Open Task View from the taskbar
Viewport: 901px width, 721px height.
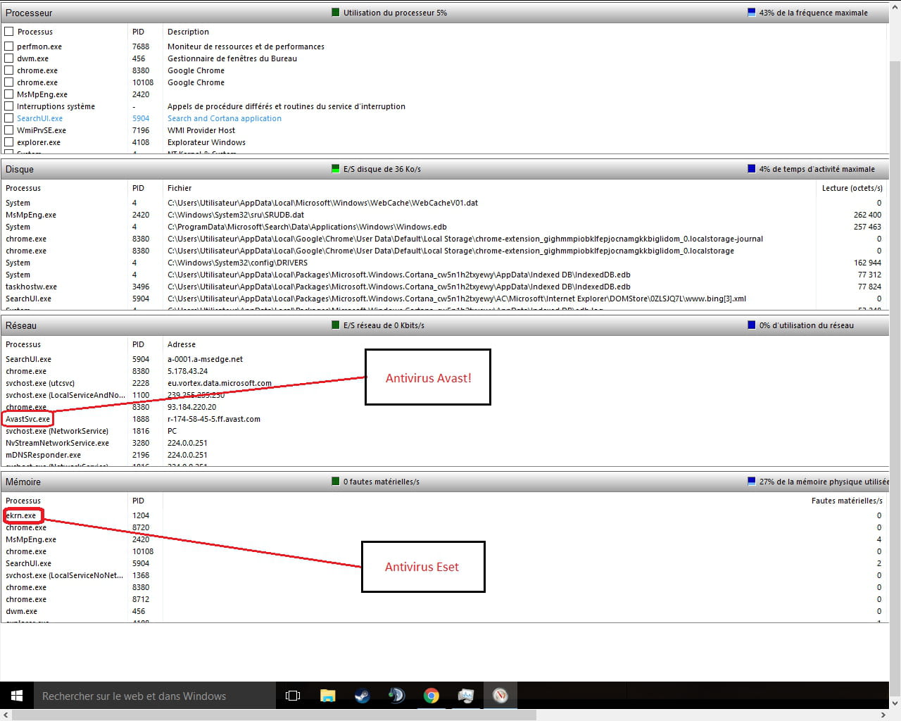point(293,696)
